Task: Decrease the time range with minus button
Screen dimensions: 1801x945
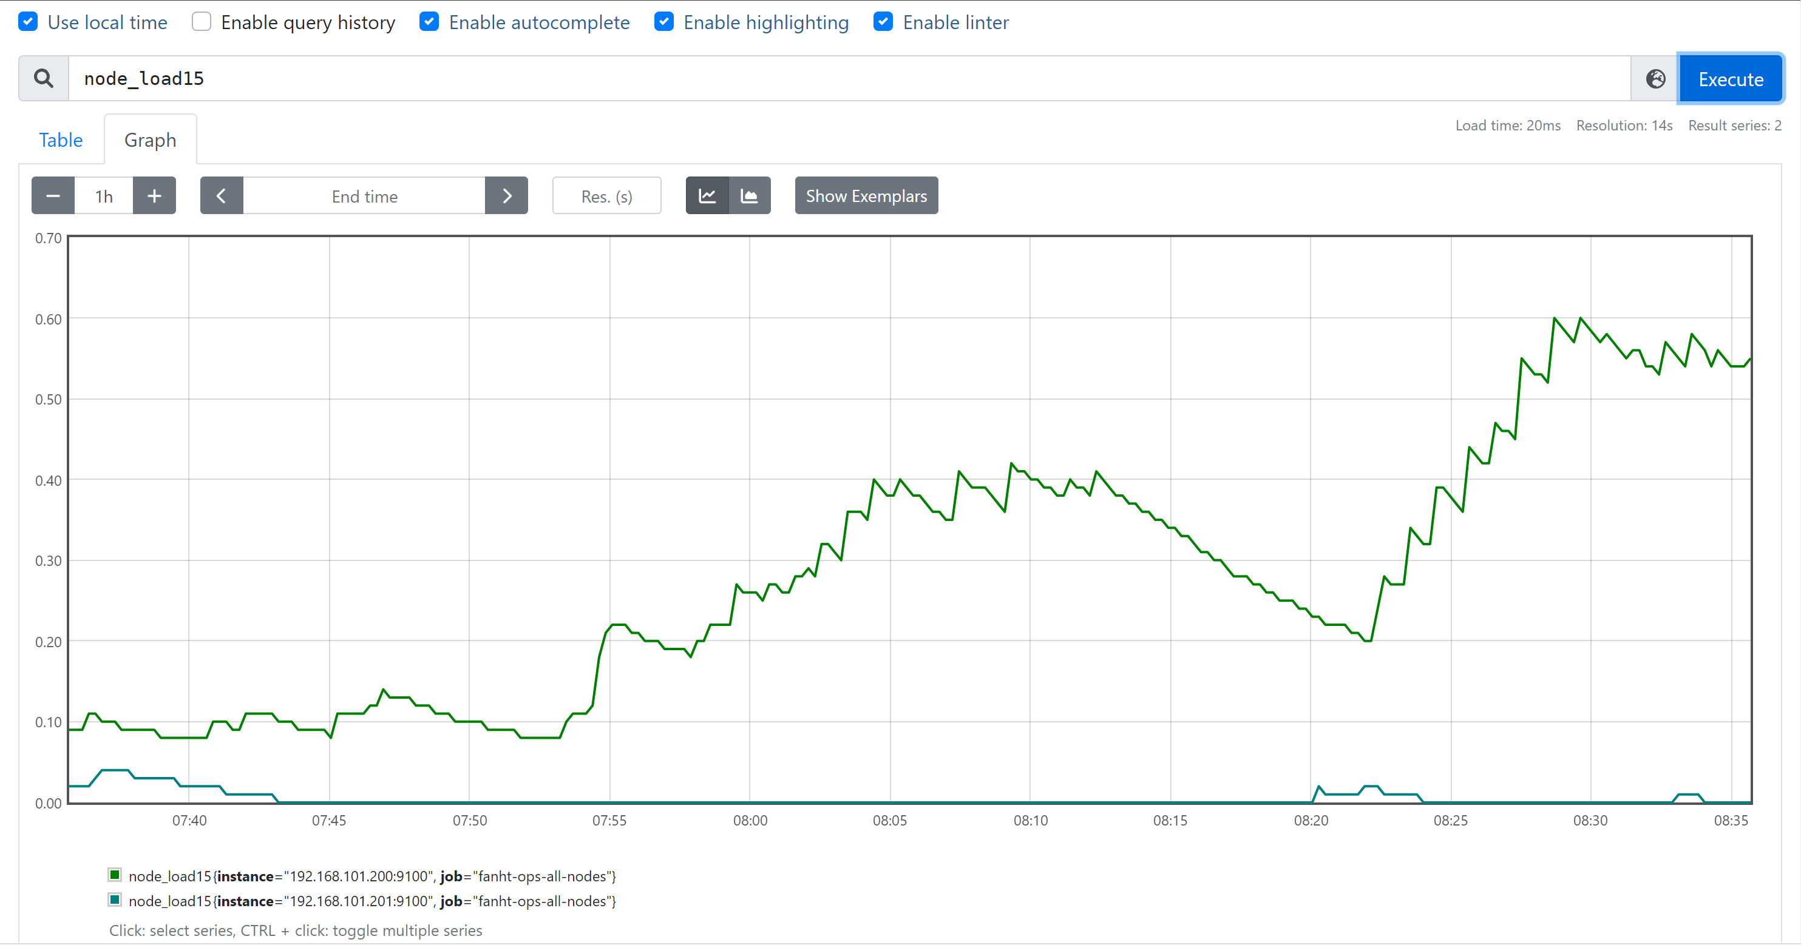Action: pos(53,195)
